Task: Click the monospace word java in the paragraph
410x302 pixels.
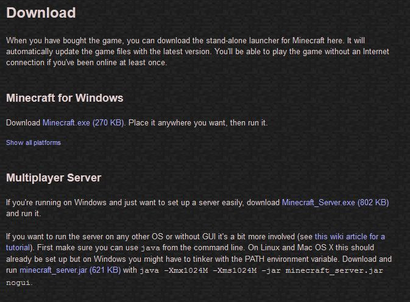Action: 150,248
